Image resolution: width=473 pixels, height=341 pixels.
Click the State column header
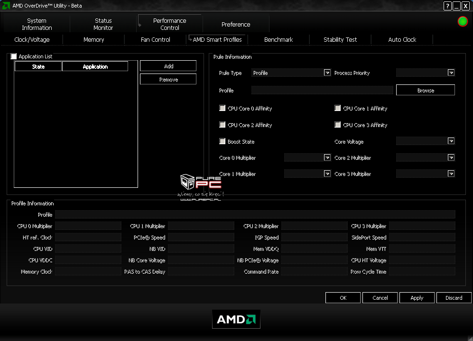tap(38, 66)
